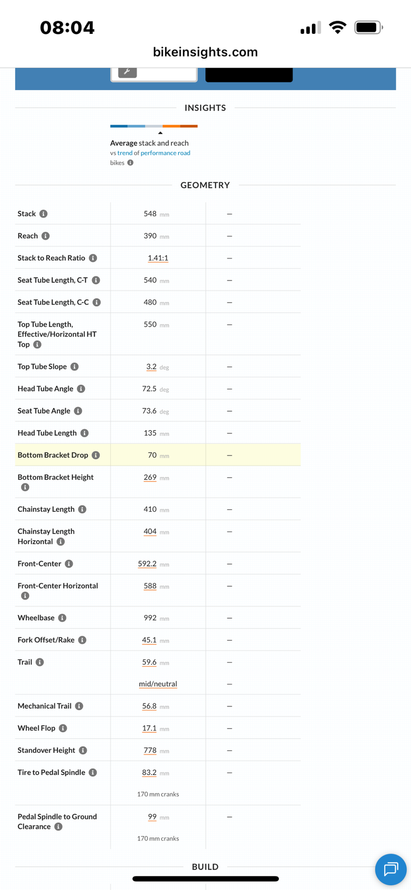Viewport: 411px width, 890px height.
Task: Tap the Standover Height info icon
Action: pos(83,750)
